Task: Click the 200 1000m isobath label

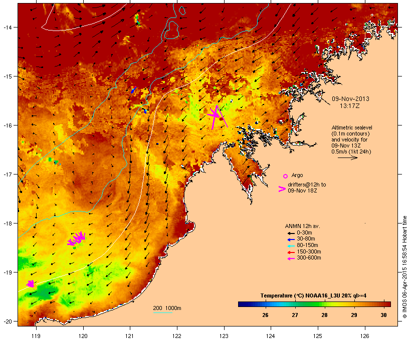Action: pyautogui.click(x=167, y=308)
